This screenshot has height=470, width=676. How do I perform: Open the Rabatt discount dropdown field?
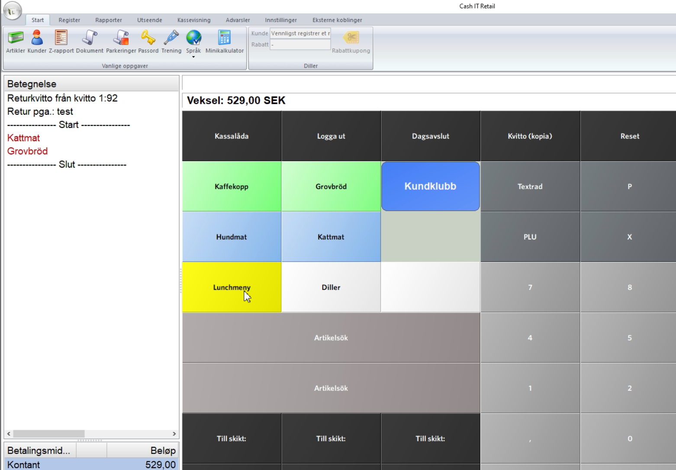[x=300, y=45]
